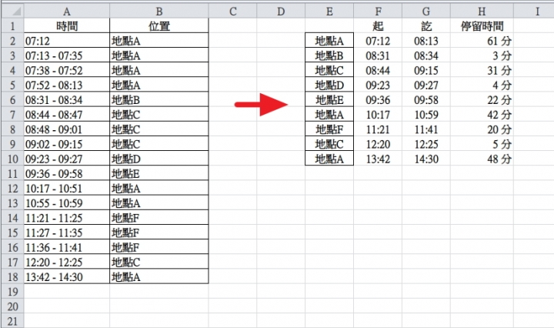Select row 6 header
This screenshot has width=554, height=328.
pyautogui.click(x=13, y=99)
